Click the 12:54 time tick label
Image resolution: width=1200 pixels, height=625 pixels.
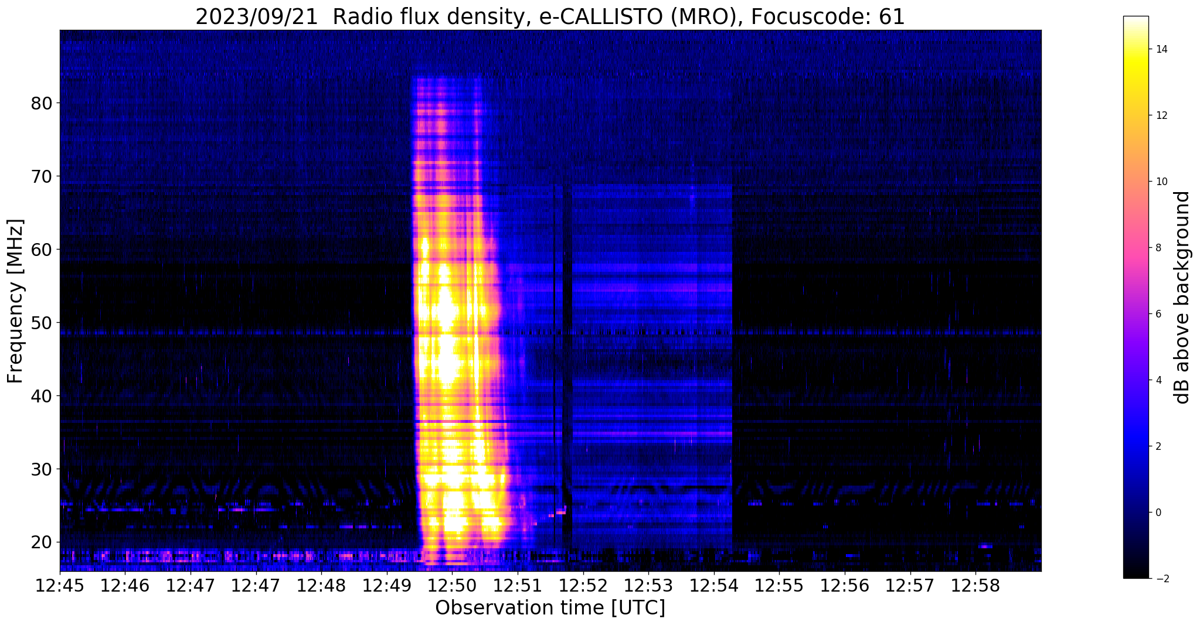pos(715,586)
